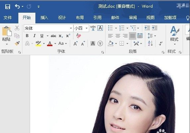Open the wén phonetic guide tool

click(93, 28)
